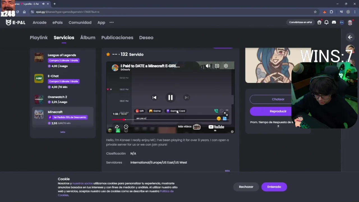The width and height of the screenshot is (359, 202).
Task: Open the ePals menu item
Action: click(x=57, y=22)
